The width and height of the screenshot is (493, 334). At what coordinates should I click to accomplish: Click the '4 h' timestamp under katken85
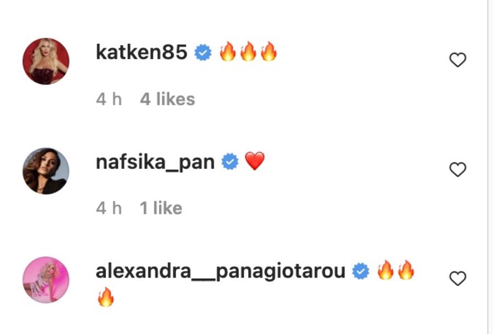tap(109, 99)
